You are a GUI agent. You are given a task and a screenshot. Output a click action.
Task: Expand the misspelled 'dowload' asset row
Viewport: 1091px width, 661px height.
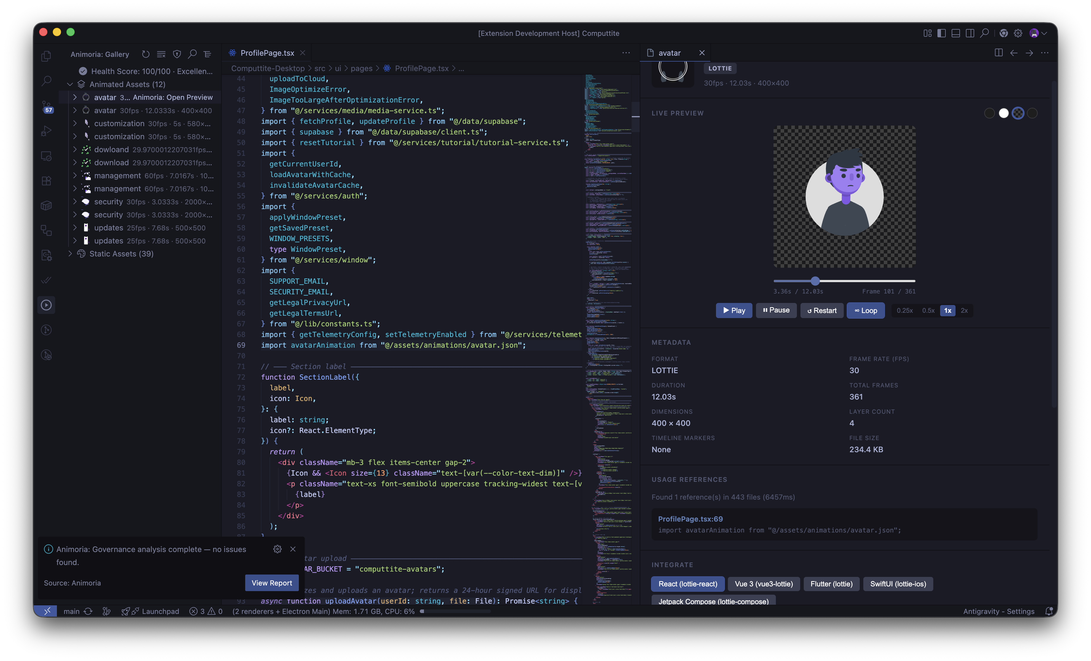(x=75, y=150)
